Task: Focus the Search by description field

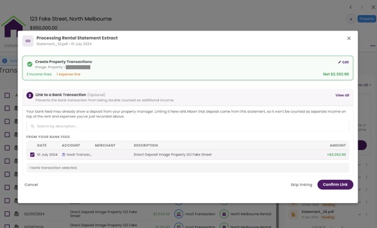Action: tap(187, 126)
